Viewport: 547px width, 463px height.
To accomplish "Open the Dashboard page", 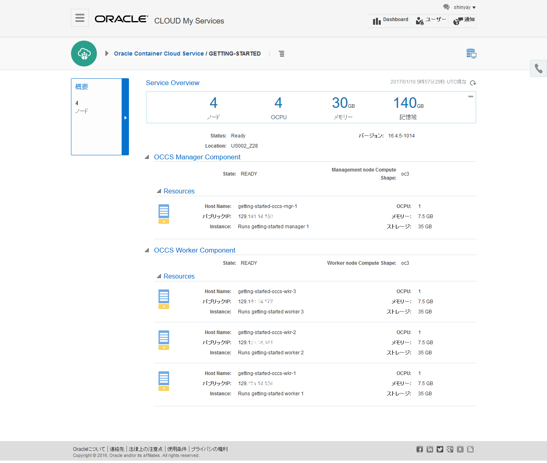I will click(390, 20).
